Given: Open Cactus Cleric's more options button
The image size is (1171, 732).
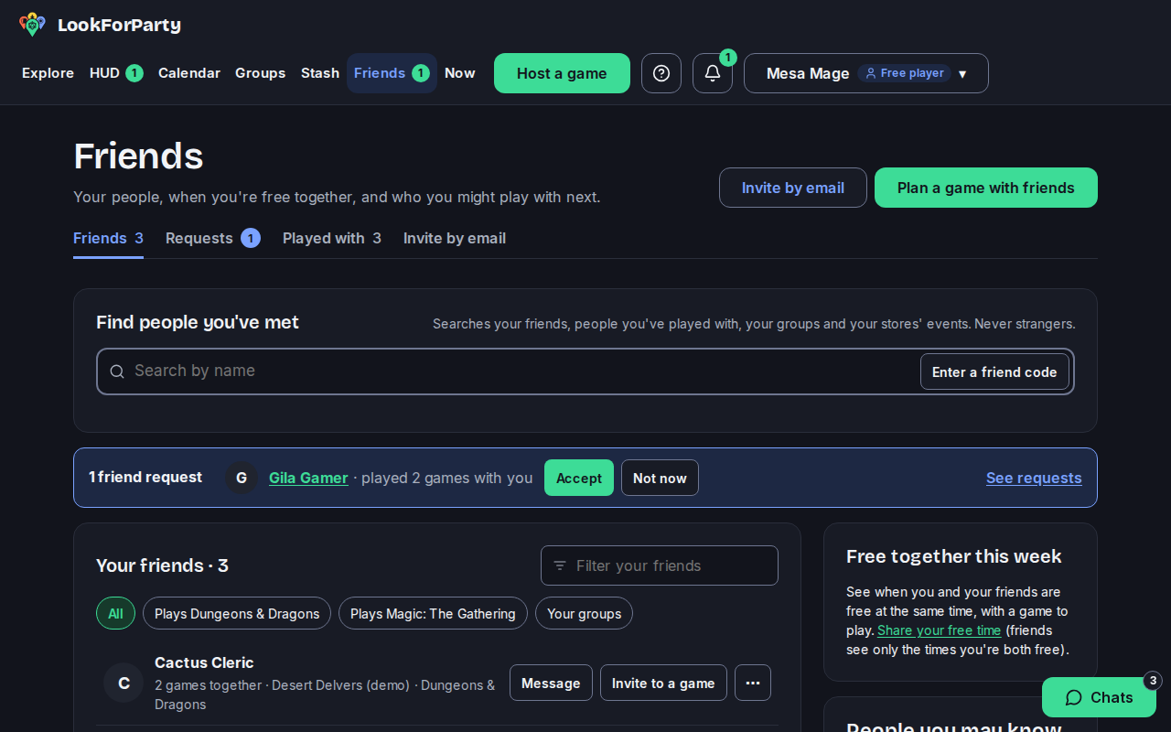Looking at the screenshot, I should 753,683.
